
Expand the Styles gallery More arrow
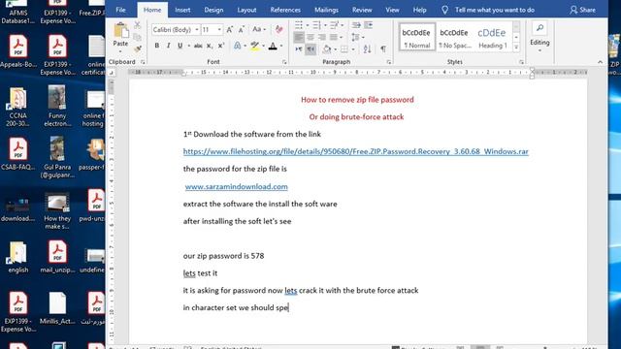coord(516,48)
